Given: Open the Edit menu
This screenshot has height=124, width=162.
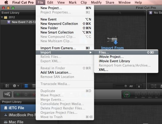Looking at the screenshot, I should tap(50, 2).
